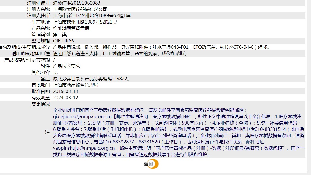Click the 型号规格 label
The height and width of the screenshot is (175, 311).
[41, 41]
